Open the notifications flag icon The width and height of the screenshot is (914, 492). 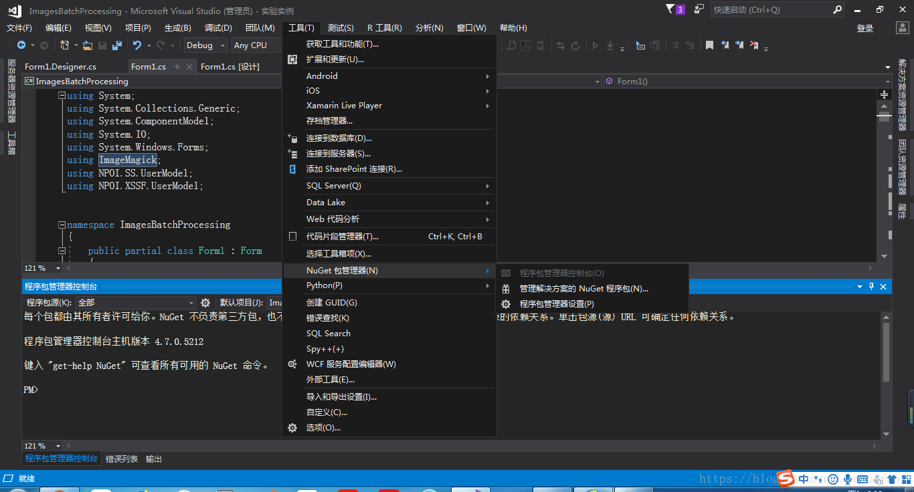pyautogui.click(x=670, y=9)
